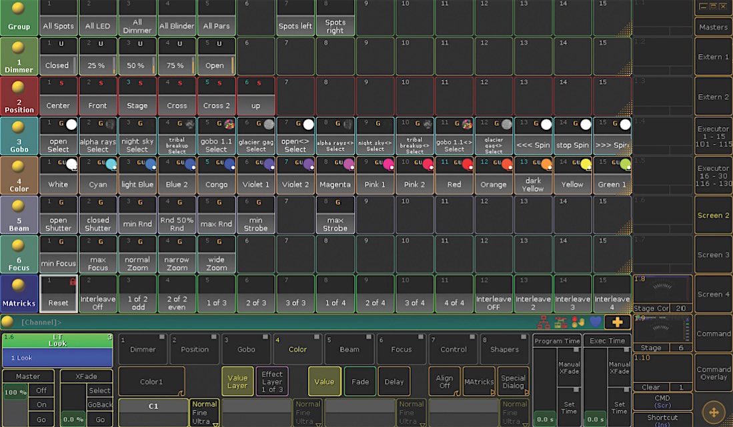Click the yellow ball on Gobo pool header

pos(18,127)
